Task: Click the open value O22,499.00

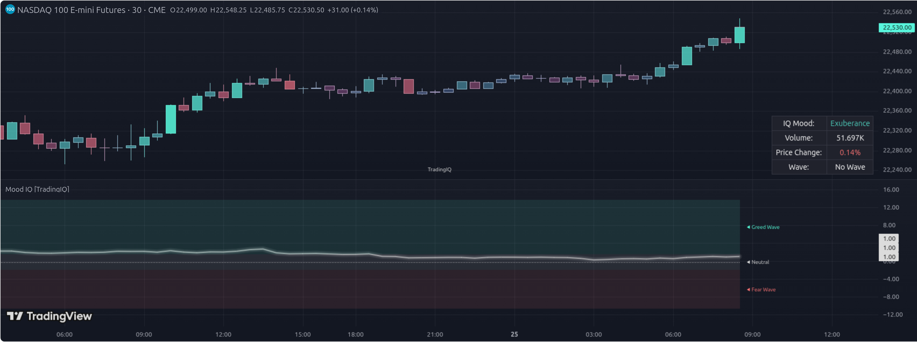Action: [188, 10]
